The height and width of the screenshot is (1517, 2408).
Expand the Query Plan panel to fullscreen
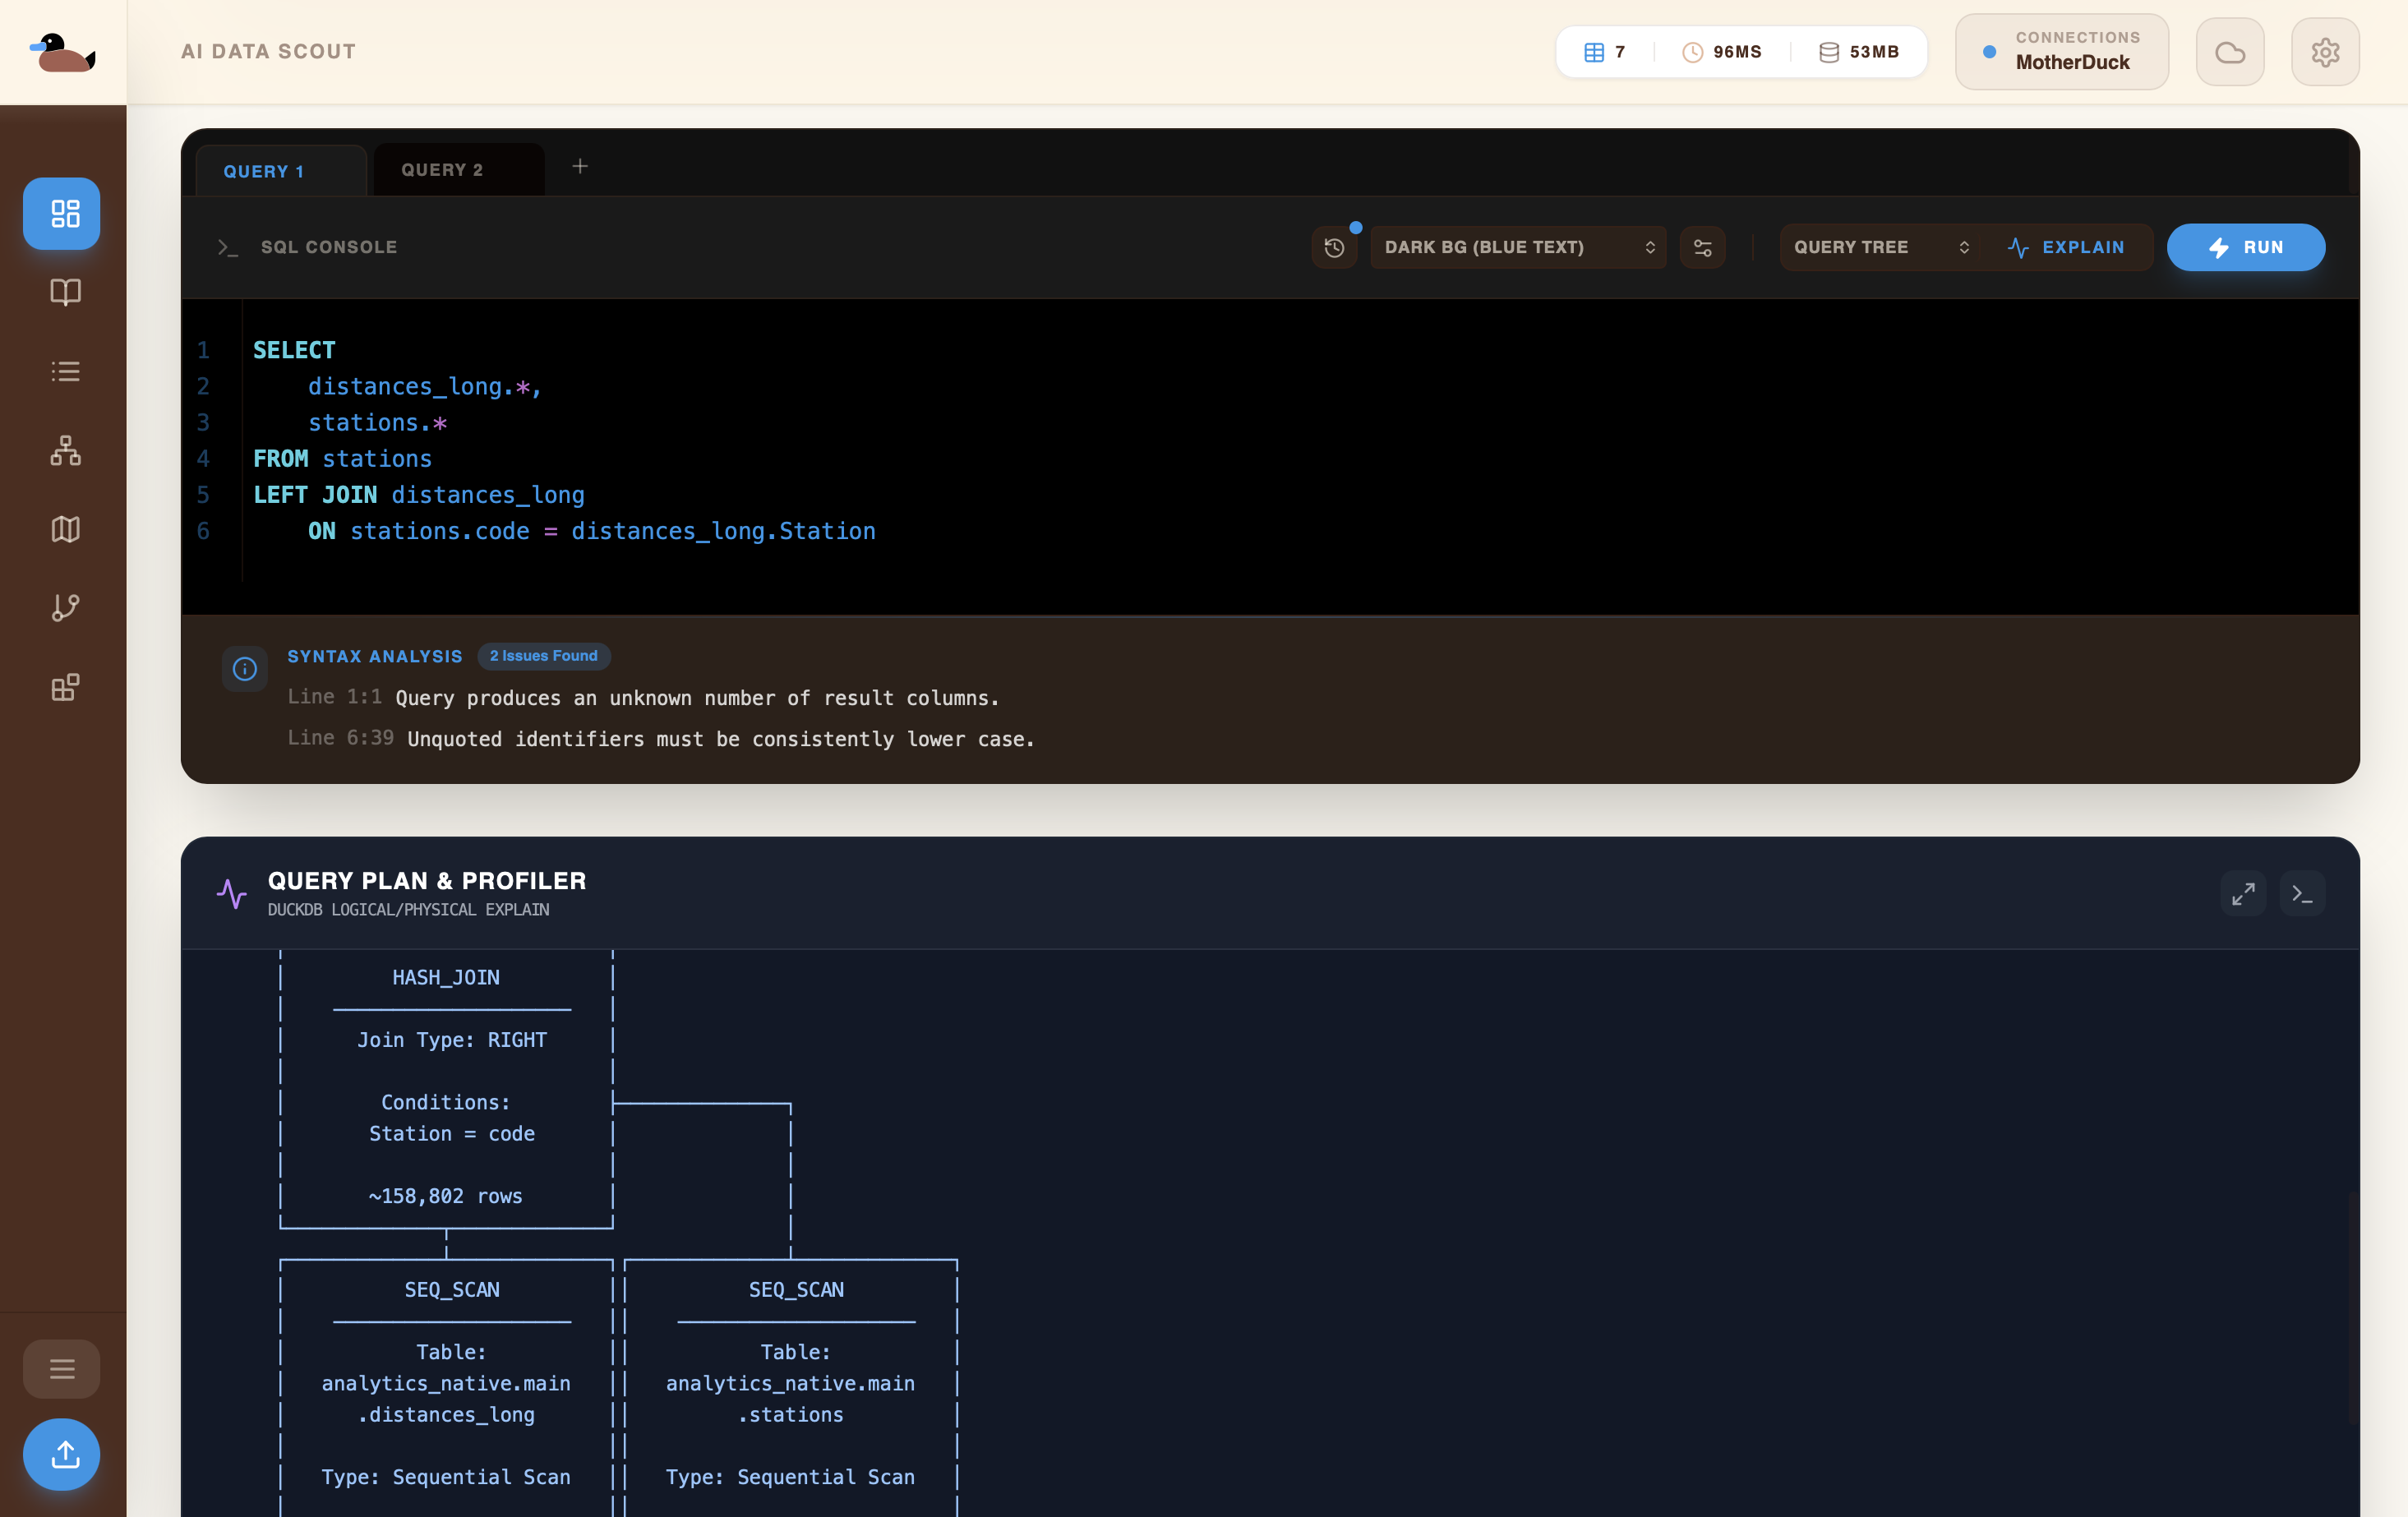pos(2243,893)
